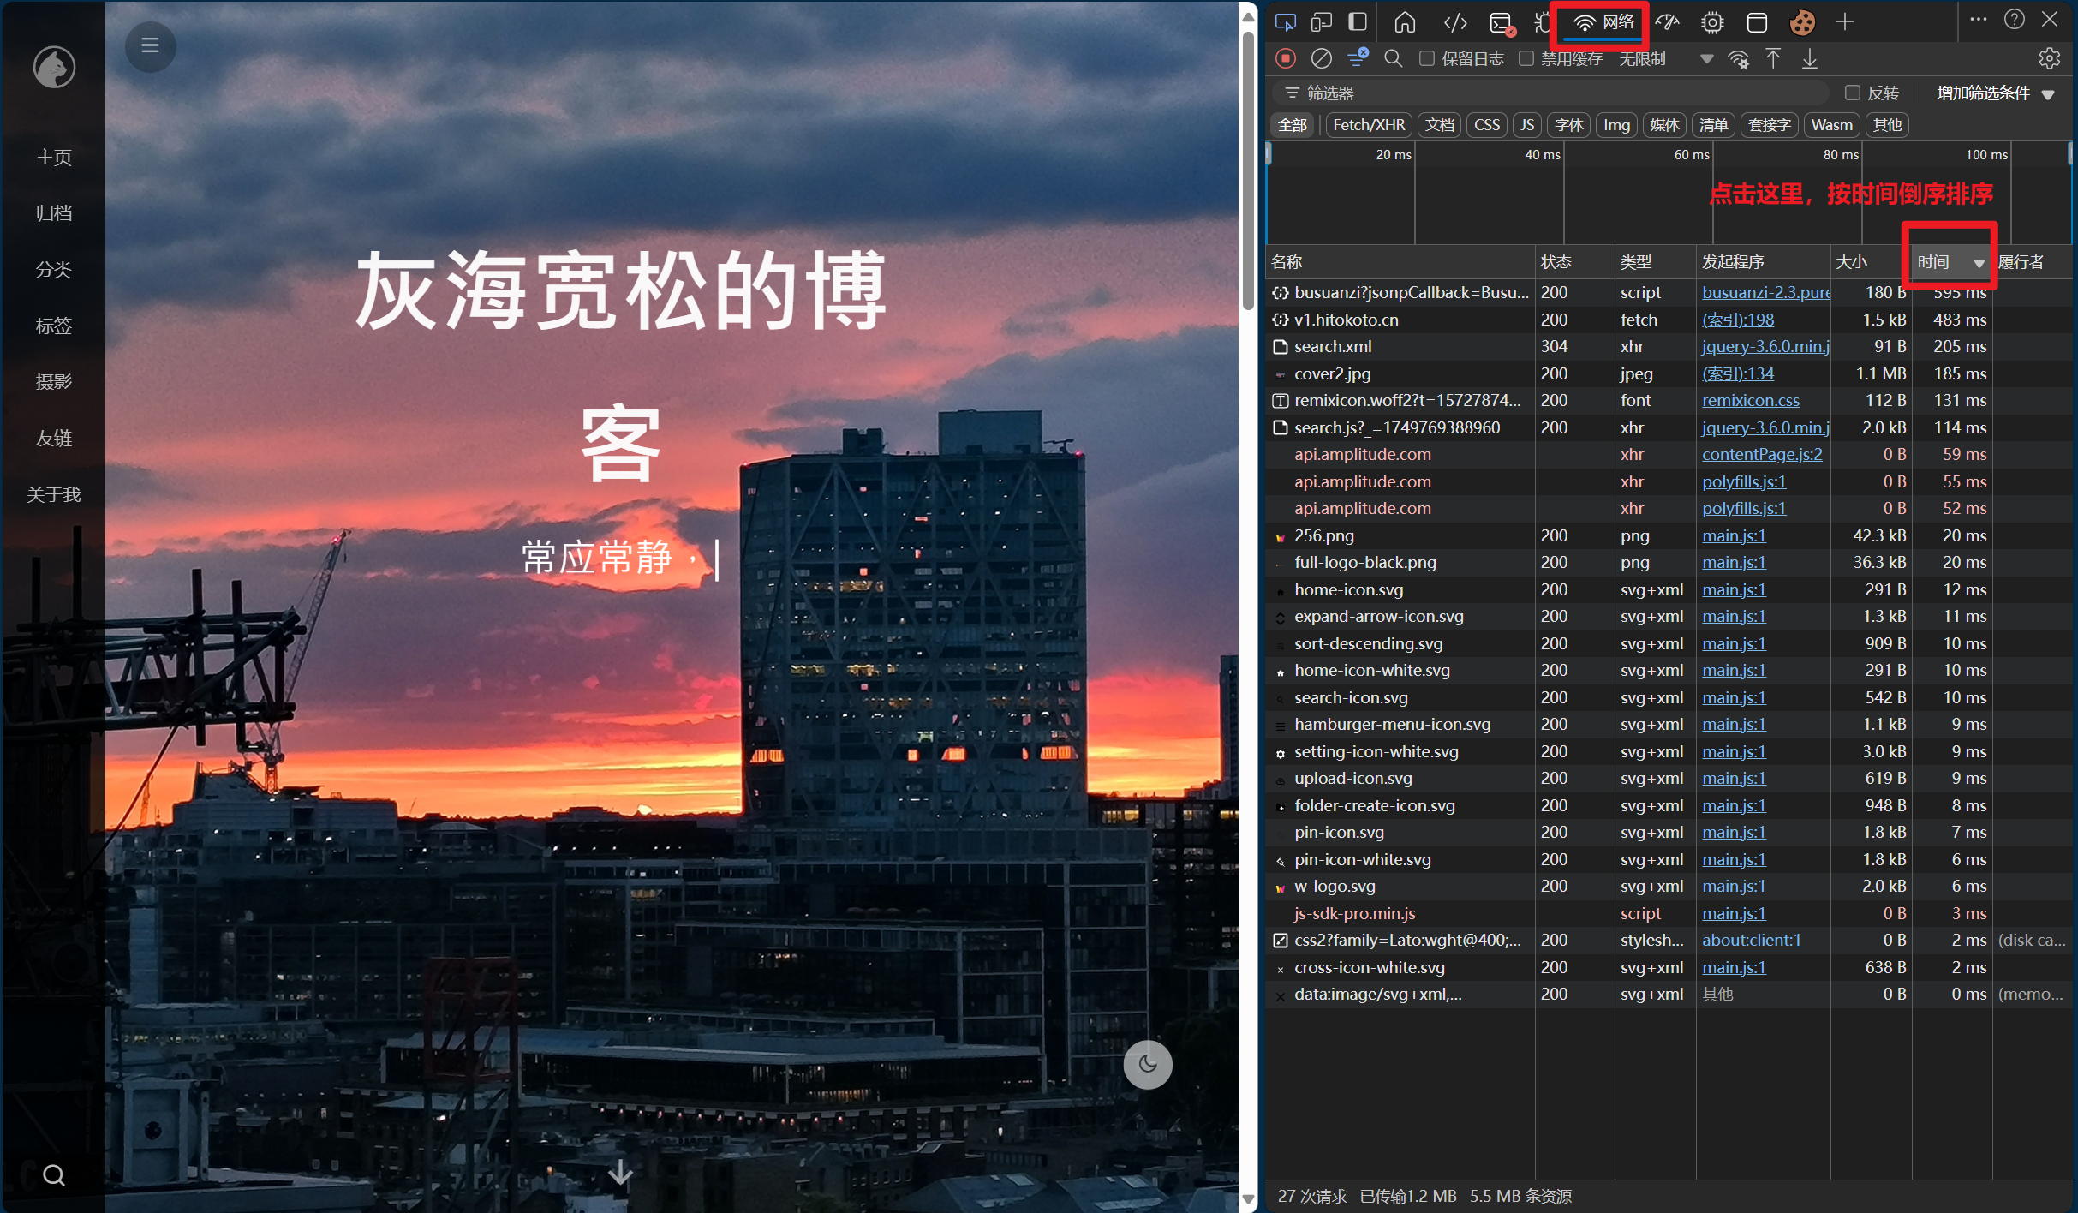The image size is (2078, 1213).
Task: Toggle the device emulation icon
Action: tap(1322, 22)
